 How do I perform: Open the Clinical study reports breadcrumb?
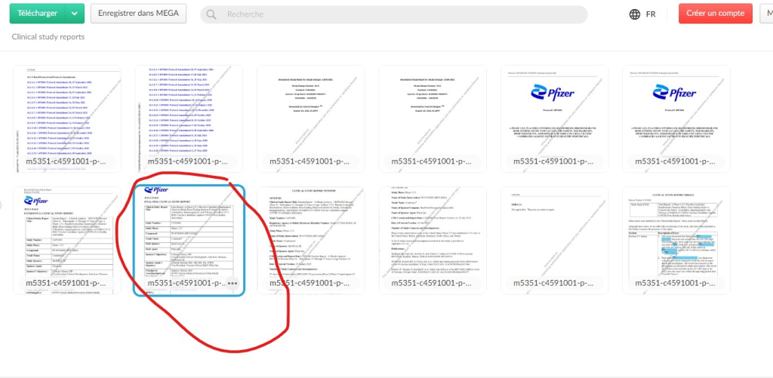click(48, 37)
